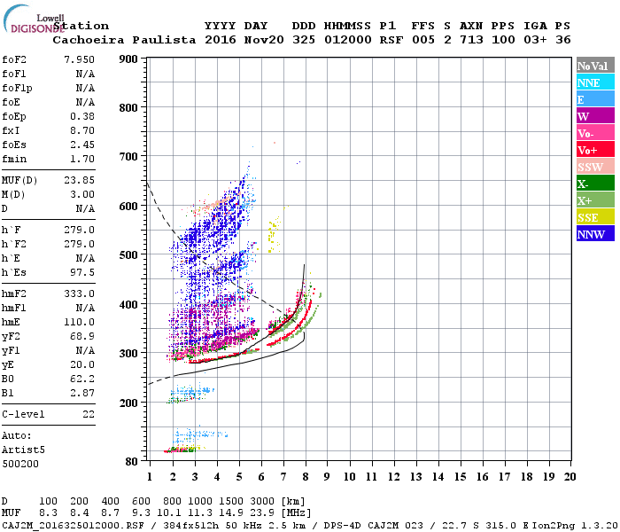Click the MUF 14.9 value for 1500 km
The image size is (620, 532).
coord(231,513)
